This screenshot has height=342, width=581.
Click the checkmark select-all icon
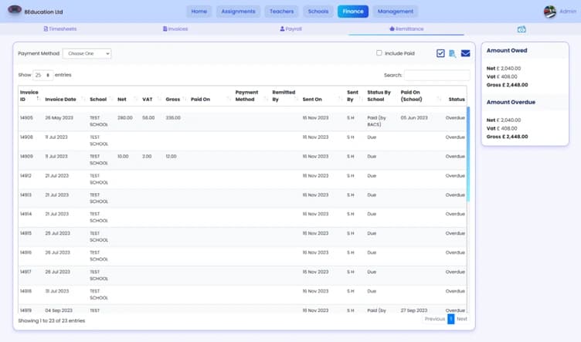pos(440,53)
